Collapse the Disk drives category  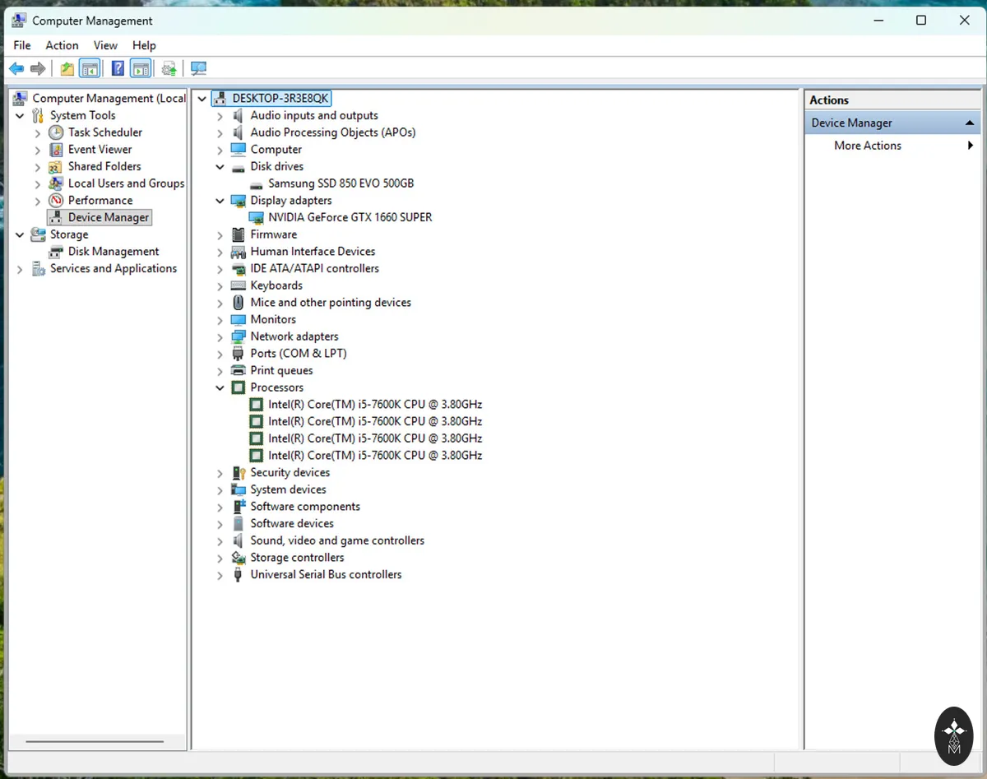pos(220,167)
